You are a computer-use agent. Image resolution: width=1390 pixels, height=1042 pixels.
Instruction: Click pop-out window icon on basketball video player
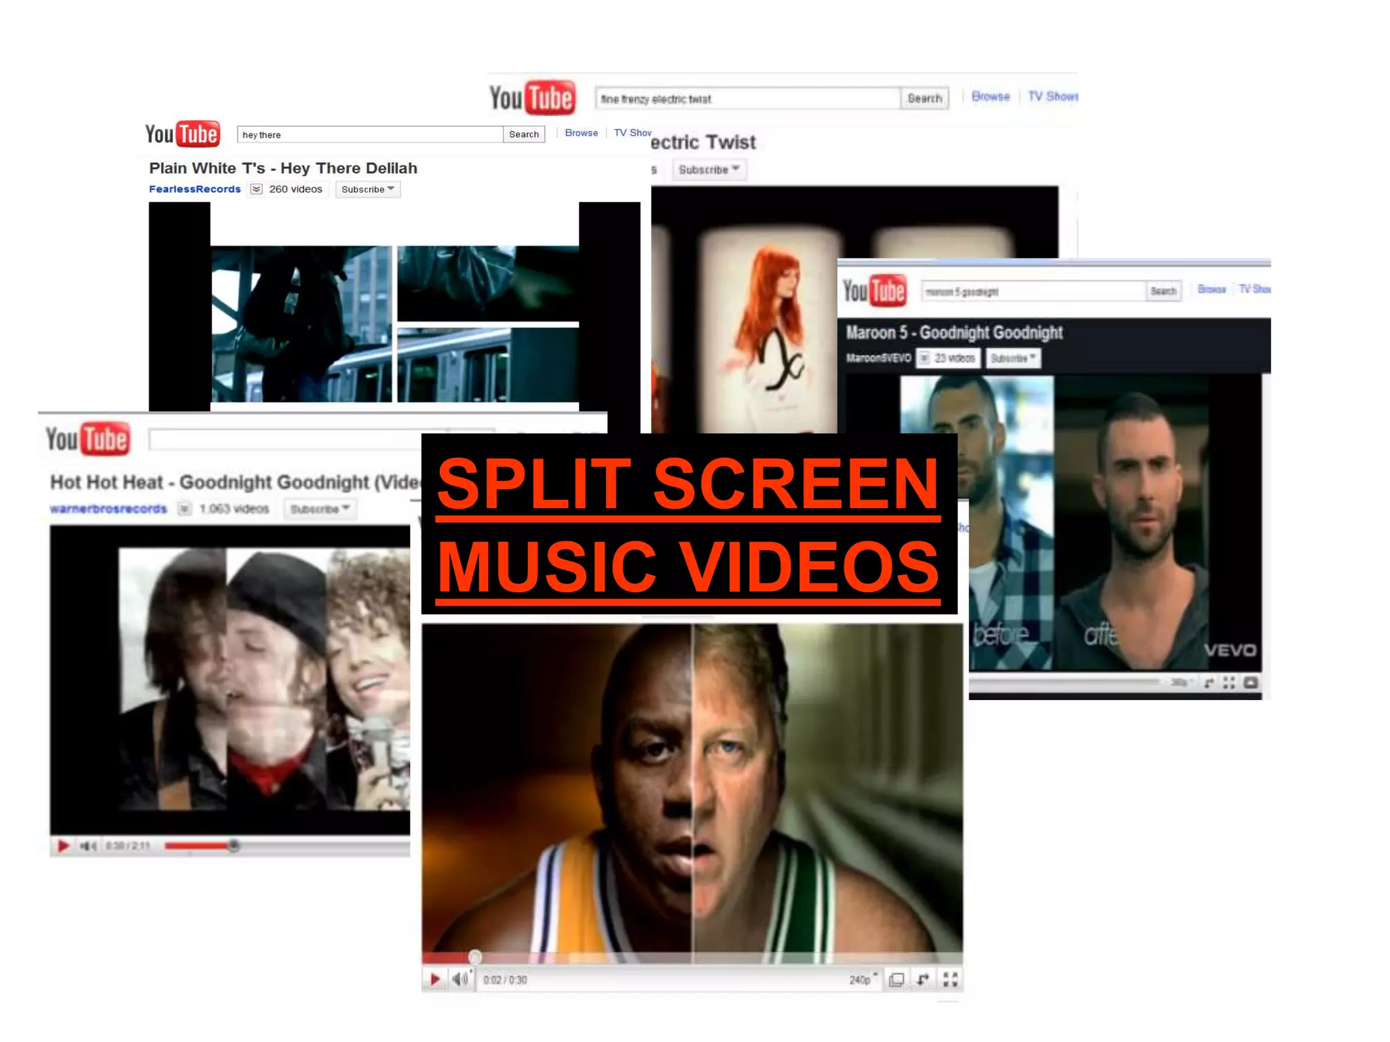tap(897, 980)
